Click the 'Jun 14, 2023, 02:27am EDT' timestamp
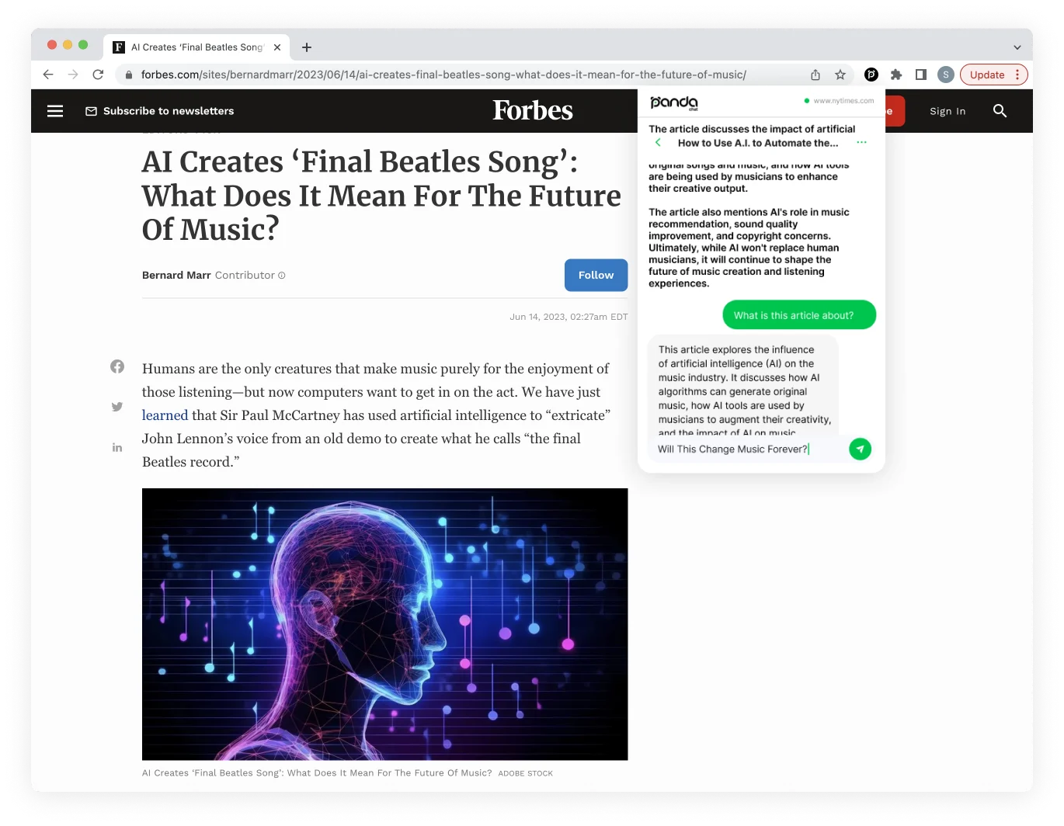 click(x=569, y=317)
